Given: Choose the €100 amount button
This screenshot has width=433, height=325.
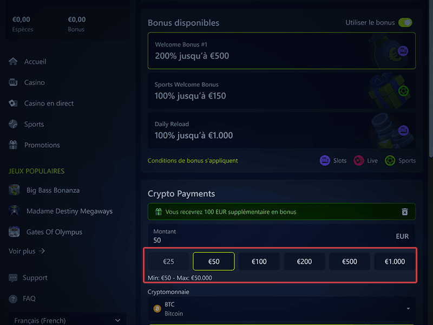Looking at the screenshot, I should (x=259, y=262).
